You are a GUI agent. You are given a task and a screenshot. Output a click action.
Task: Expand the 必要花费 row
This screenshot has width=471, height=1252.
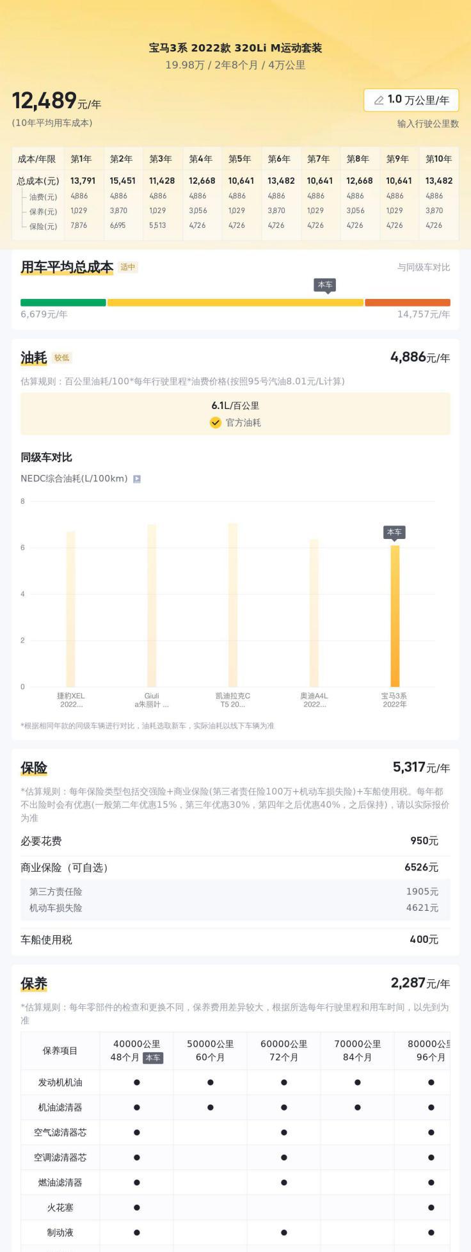(235, 841)
